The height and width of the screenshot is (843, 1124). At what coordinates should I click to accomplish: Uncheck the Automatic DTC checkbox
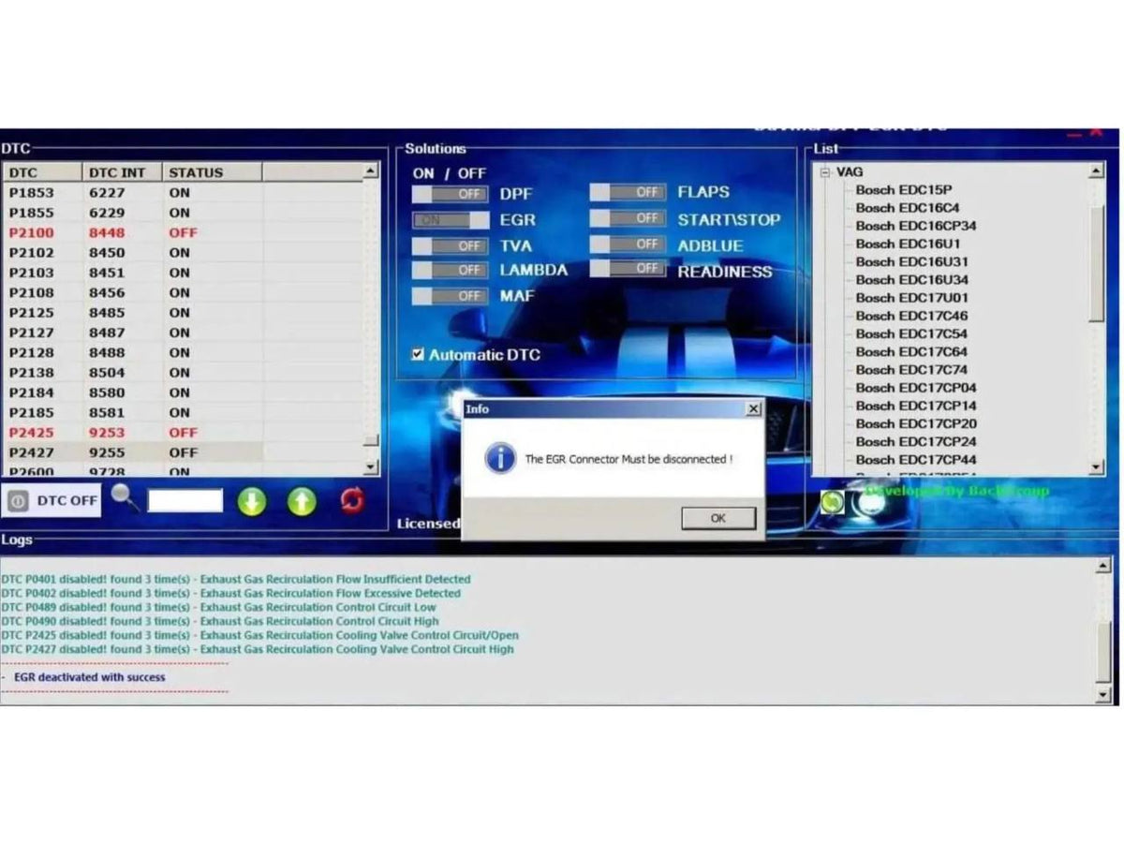[416, 355]
